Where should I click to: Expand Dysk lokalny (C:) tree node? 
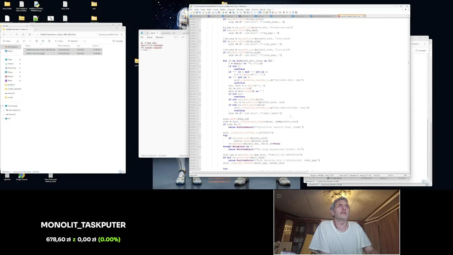tap(5, 110)
